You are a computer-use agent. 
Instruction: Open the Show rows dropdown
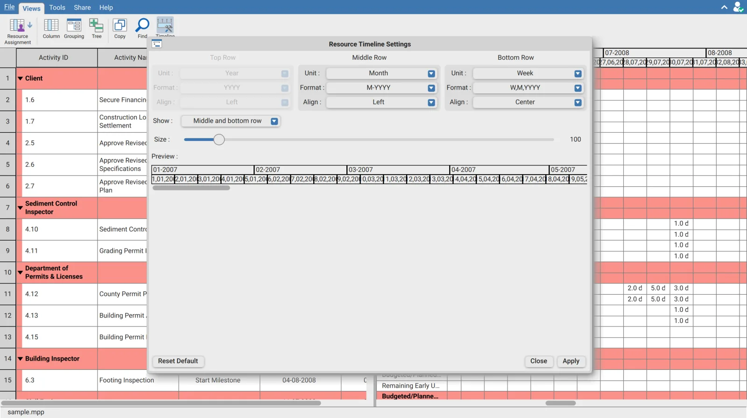(x=231, y=121)
